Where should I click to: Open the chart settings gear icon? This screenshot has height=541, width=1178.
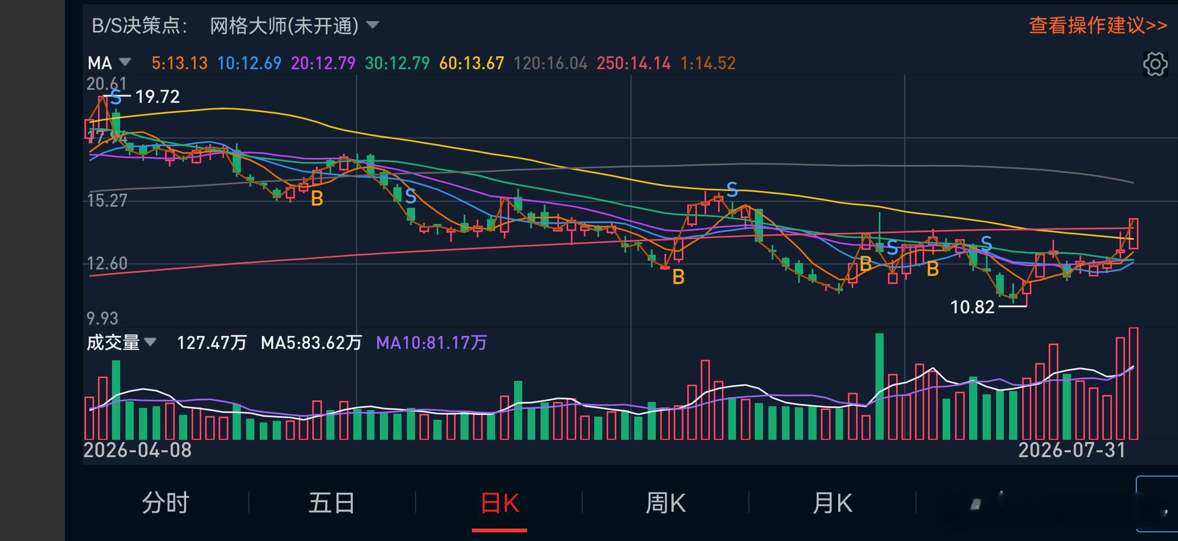[1155, 64]
